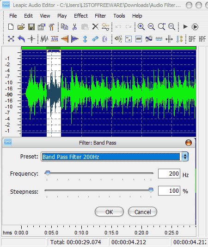Delete selection with X icon
The height and width of the screenshot is (247, 208).
[x=95, y=26]
